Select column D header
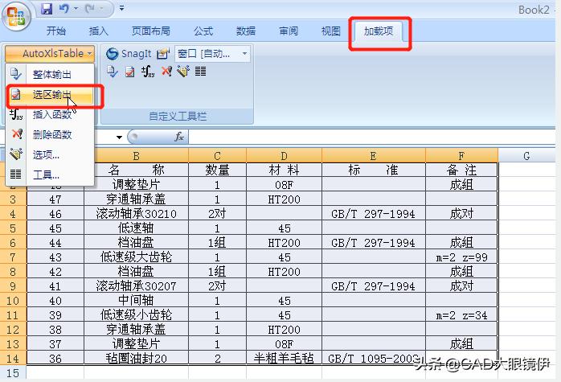561x382 pixels. click(284, 156)
